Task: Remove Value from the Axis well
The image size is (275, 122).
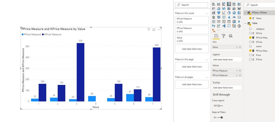Action: tap(240, 47)
